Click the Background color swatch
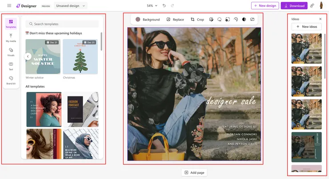This screenshot has width=329, height=179. (138, 20)
